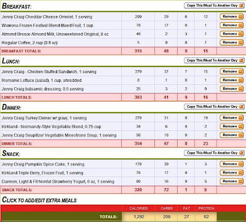Remove Dannon Light & Fit Strawberry Yogurt
246x222 pixels.
231,181
